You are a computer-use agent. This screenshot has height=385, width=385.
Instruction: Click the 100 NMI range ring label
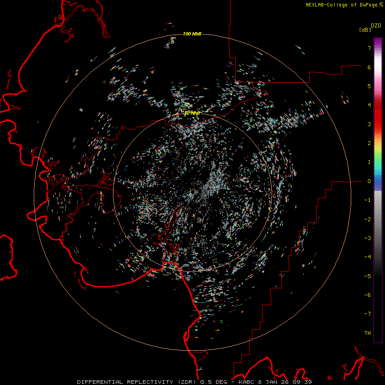pos(192,34)
